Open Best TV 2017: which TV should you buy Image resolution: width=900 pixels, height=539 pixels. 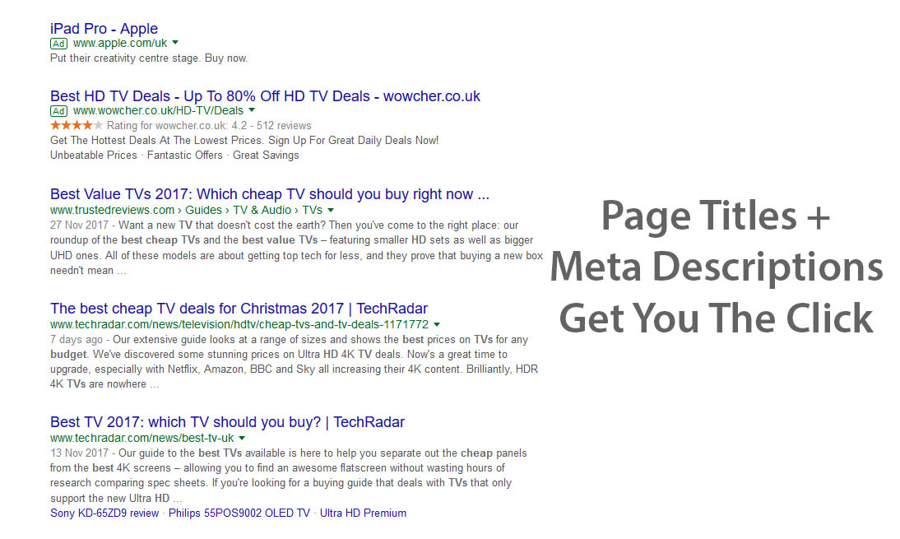(227, 422)
